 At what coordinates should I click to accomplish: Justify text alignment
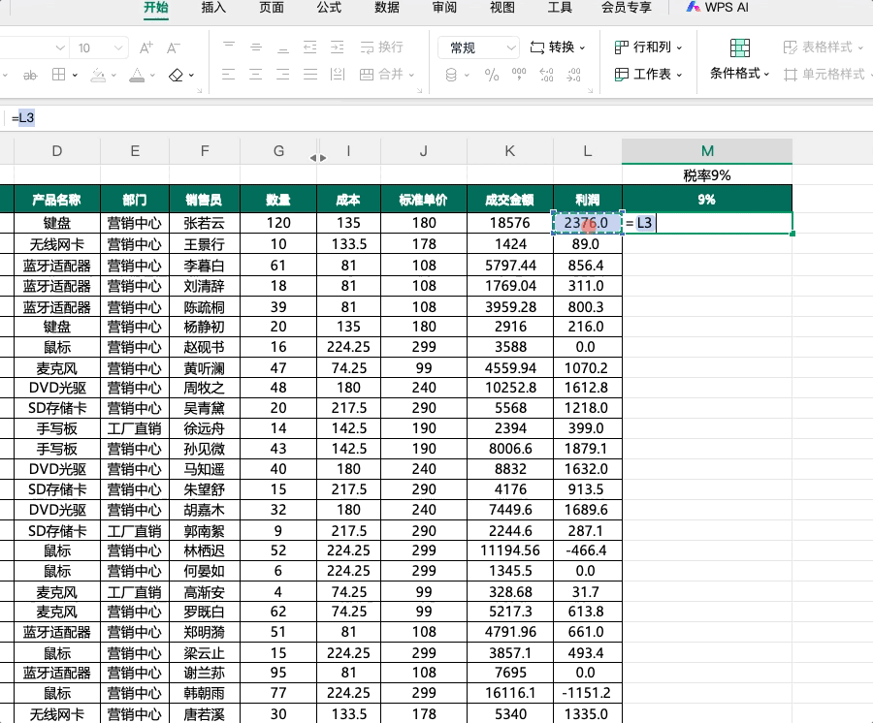(x=310, y=74)
